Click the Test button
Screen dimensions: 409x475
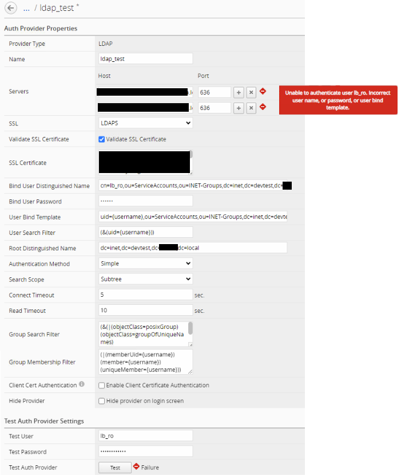115,468
